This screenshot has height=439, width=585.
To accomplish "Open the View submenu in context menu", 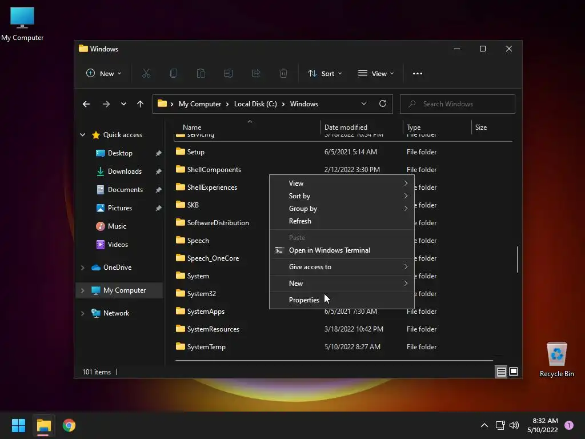I will (x=342, y=183).
